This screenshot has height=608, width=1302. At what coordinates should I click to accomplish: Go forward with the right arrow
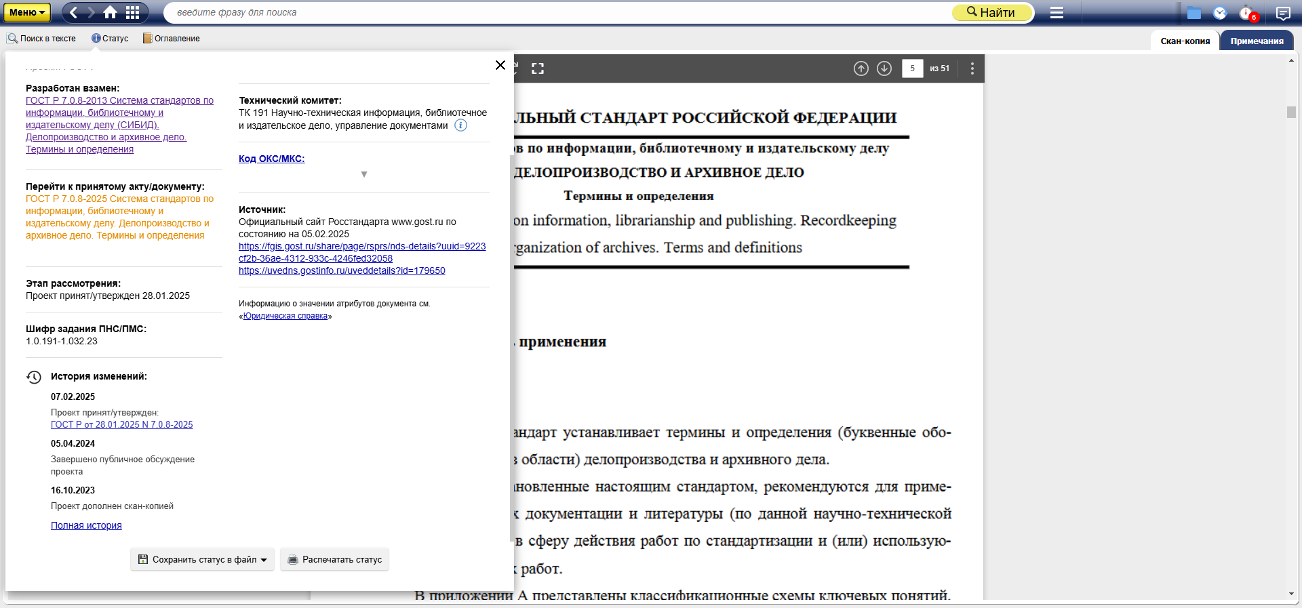click(91, 12)
